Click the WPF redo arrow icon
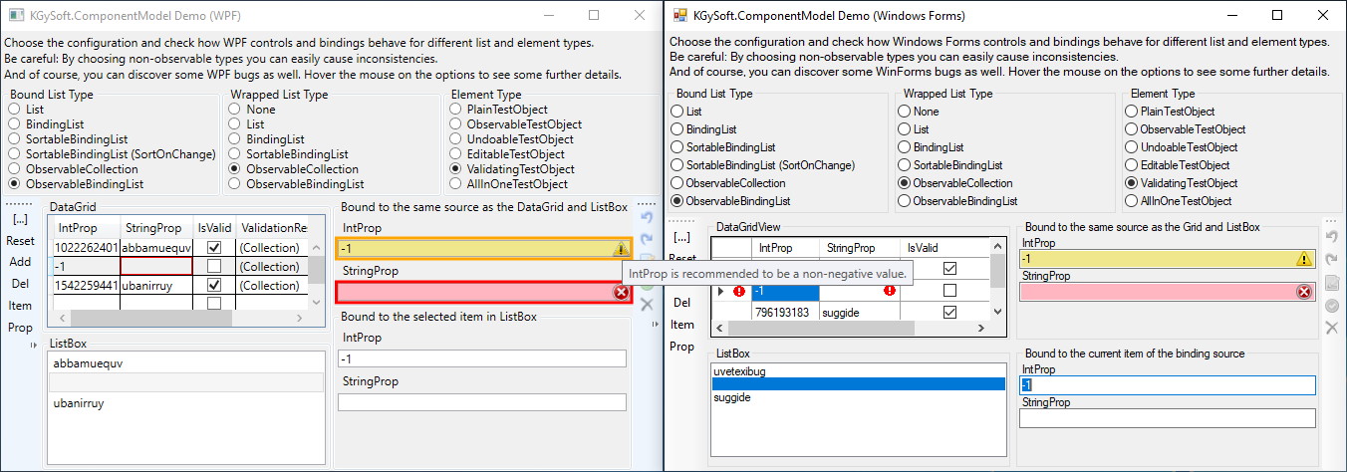The width and height of the screenshot is (1347, 472). pyautogui.click(x=646, y=239)
